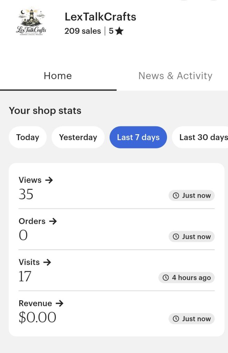Tap the Orders clock icon
This screenshot has height=353, width=228.
pos(176,237)
